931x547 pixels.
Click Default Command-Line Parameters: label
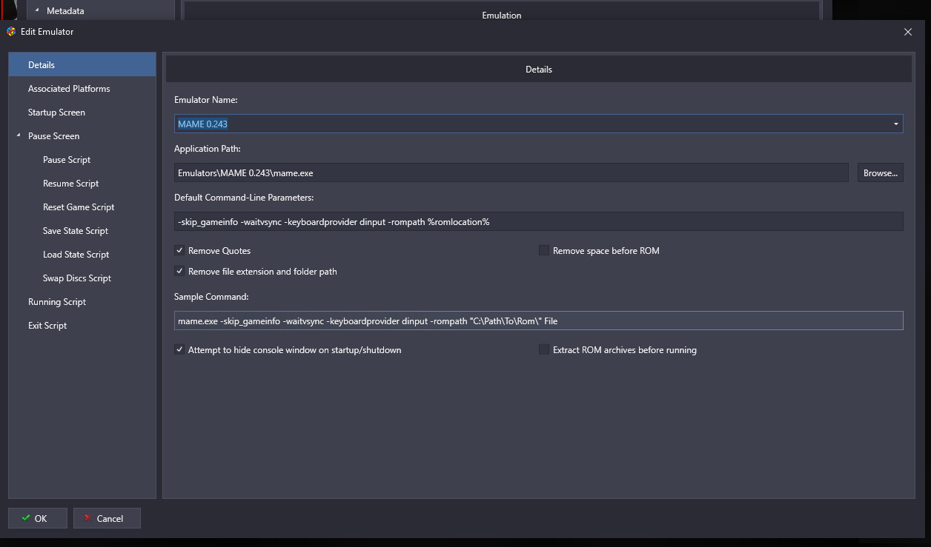[244, 197]
